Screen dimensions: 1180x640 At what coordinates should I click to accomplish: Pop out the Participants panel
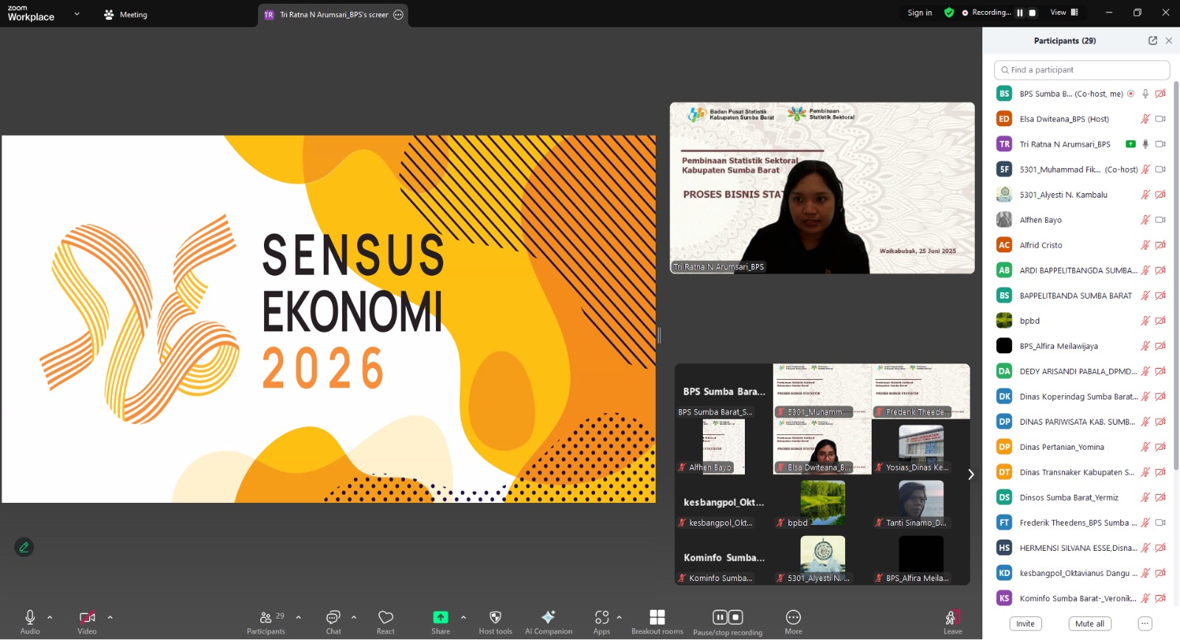[1153, 41]
